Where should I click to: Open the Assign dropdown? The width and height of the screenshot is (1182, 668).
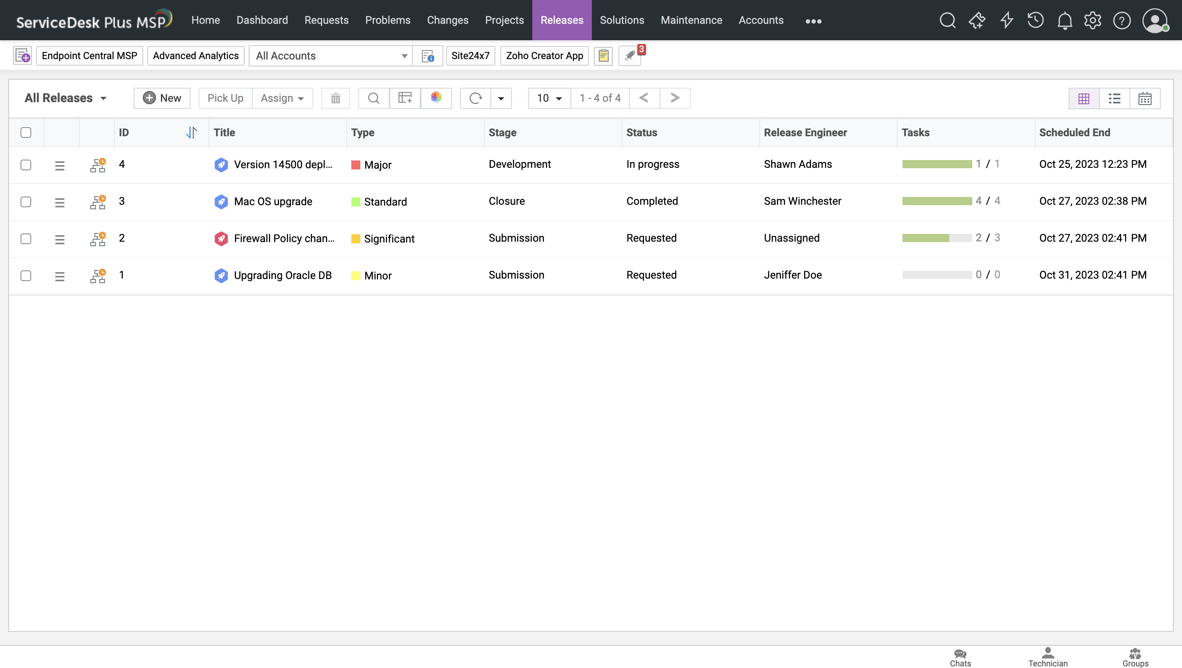coord(282,98)
